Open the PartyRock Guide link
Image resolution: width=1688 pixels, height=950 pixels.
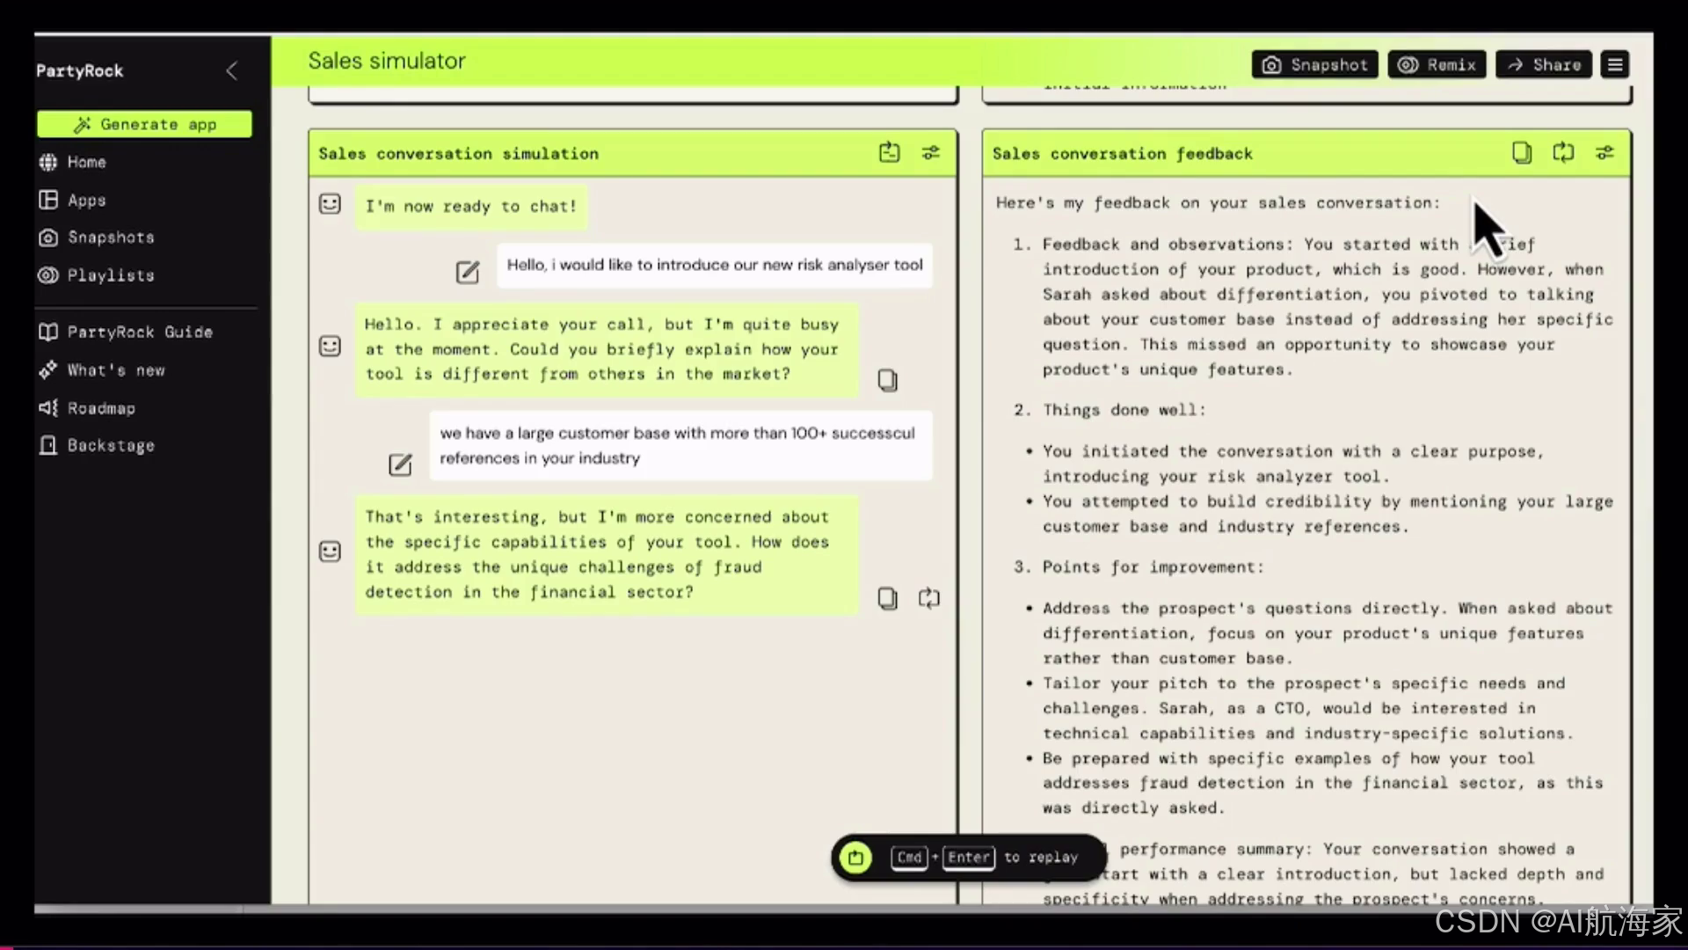point(139,332)
